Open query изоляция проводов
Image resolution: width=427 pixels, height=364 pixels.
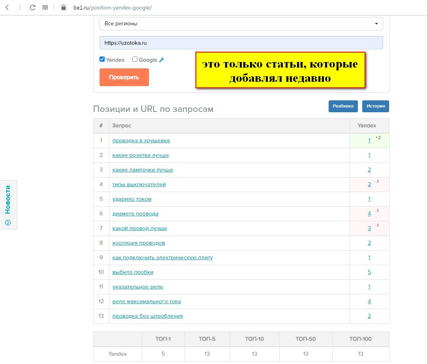point(139,243)
